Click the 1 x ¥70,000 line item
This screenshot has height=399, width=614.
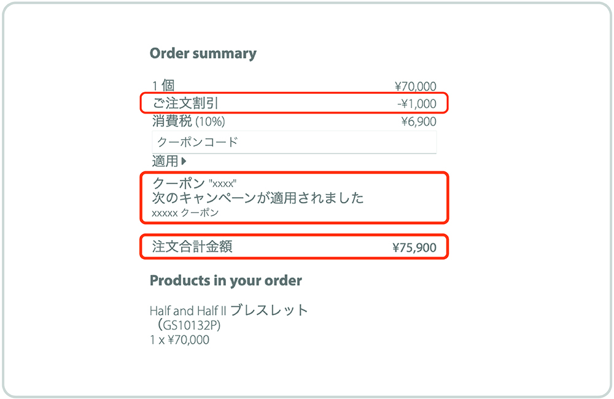pos(179,339)
